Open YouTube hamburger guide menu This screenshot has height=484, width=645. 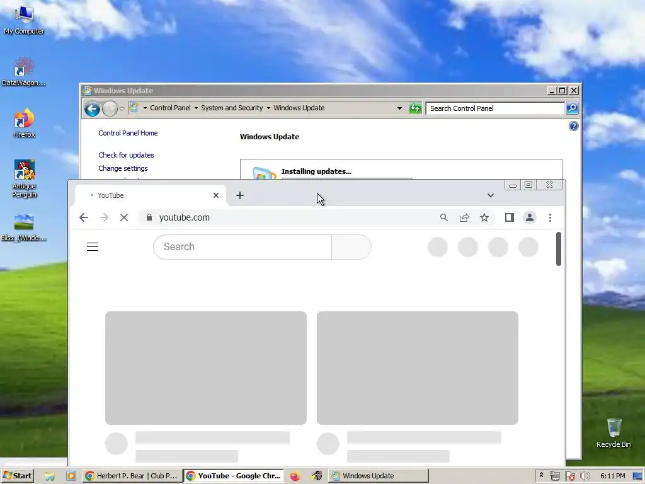(x=93, y=246)
